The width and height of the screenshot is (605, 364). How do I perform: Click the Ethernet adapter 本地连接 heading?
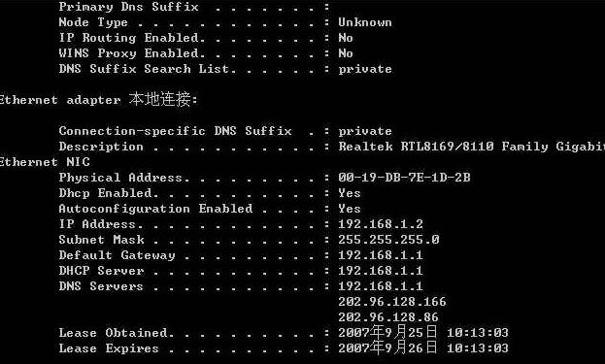[98, 99]
